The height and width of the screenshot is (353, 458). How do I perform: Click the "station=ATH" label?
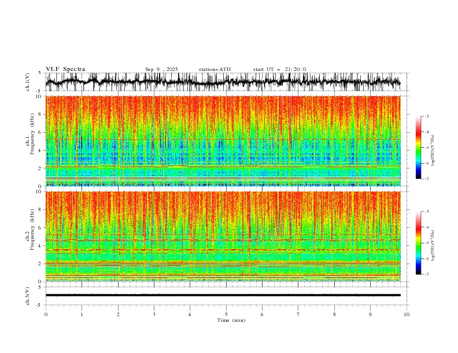(215, 69)
